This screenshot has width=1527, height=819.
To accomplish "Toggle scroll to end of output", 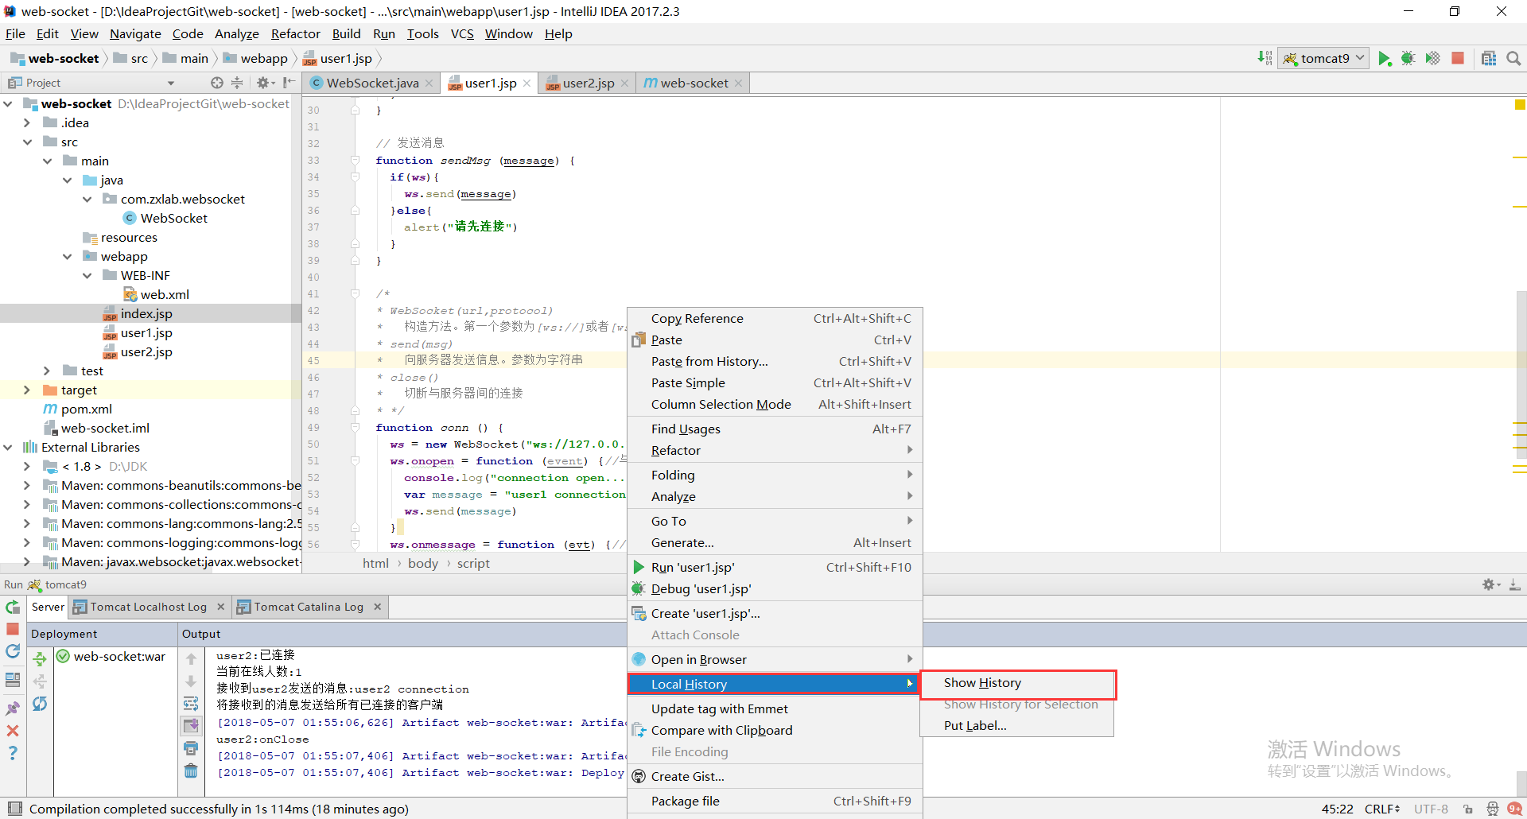I will click(x=191, y=725).
